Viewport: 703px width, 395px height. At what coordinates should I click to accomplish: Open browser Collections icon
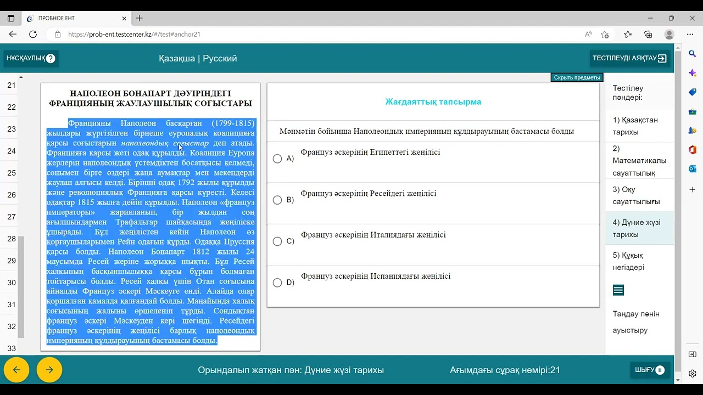click(x=648, y=34)
